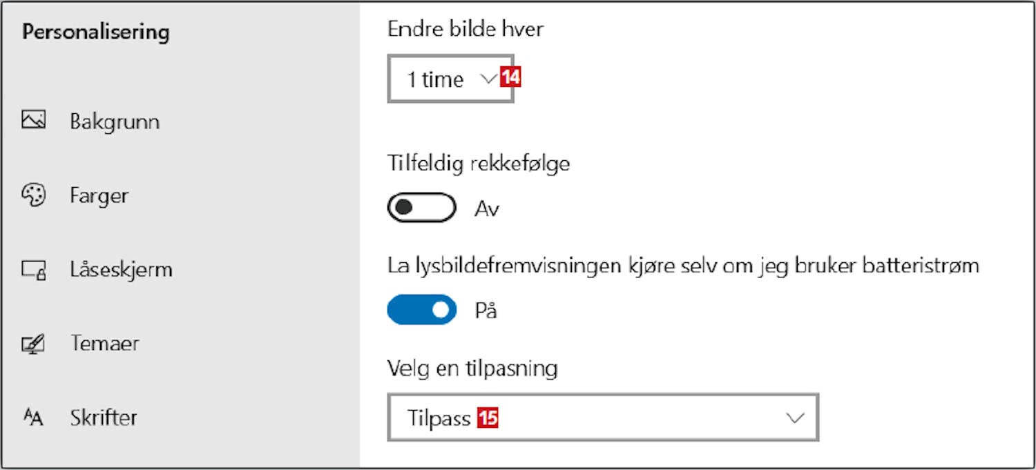The height and width of the screenshot is (470, 1036).
Task: Click red marker number 15
Action: (488, 418)
